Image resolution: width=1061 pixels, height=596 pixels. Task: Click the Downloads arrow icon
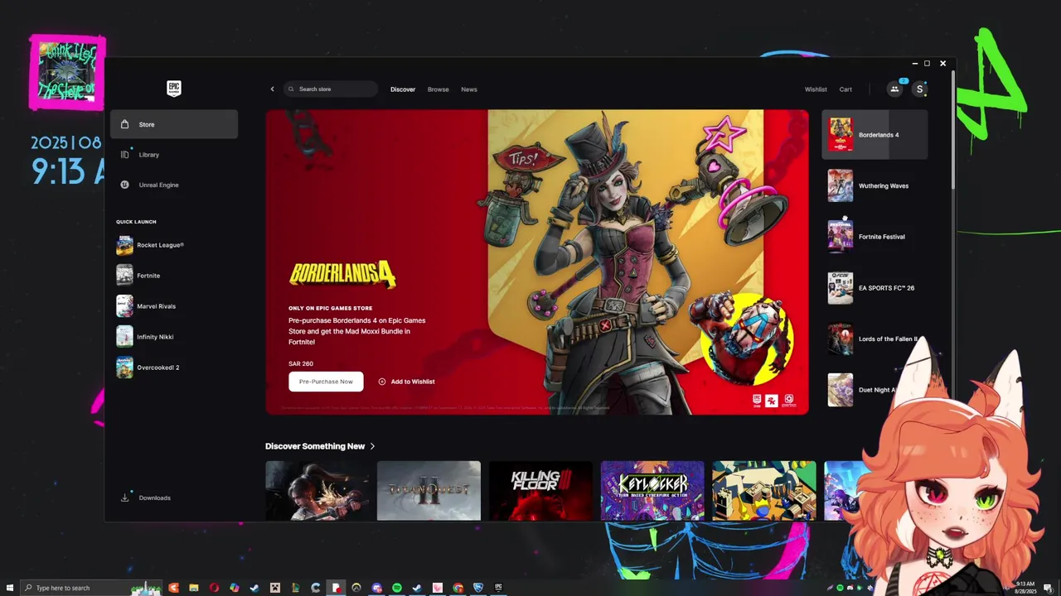[124, 497]
